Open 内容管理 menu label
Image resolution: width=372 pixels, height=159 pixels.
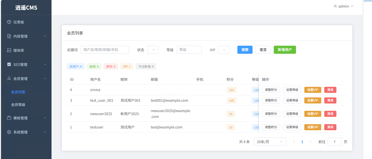20,36
